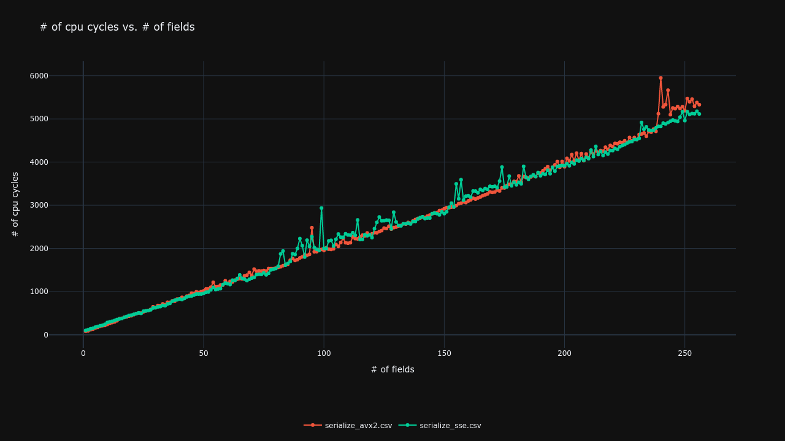Click the x-axis tick label 100
Image resolution: width=785 pixels, height=441 pixels.
click(324, 353)
